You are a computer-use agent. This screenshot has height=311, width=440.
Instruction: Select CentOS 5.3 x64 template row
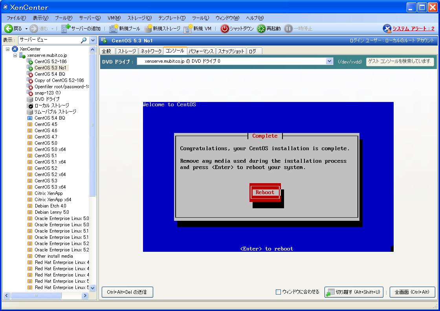[x=50, y=187]
